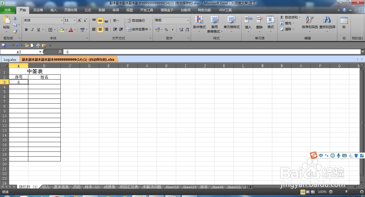Screen dimensions: 365x197
Task: Save workbook via quick access toolbar
Action: pyautogui.click(x=3, y=46)
